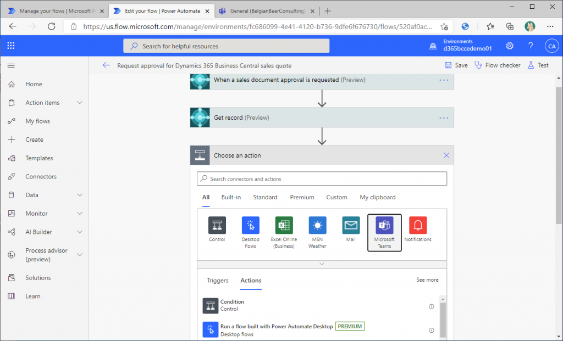Run the Flow checker
Screen dimensions: 563x341
click(497, 65)
